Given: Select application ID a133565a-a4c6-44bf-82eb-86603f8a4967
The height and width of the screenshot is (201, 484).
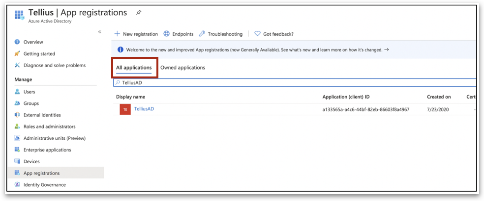Looking at the screenshot, I should click(x=366, y=109).
